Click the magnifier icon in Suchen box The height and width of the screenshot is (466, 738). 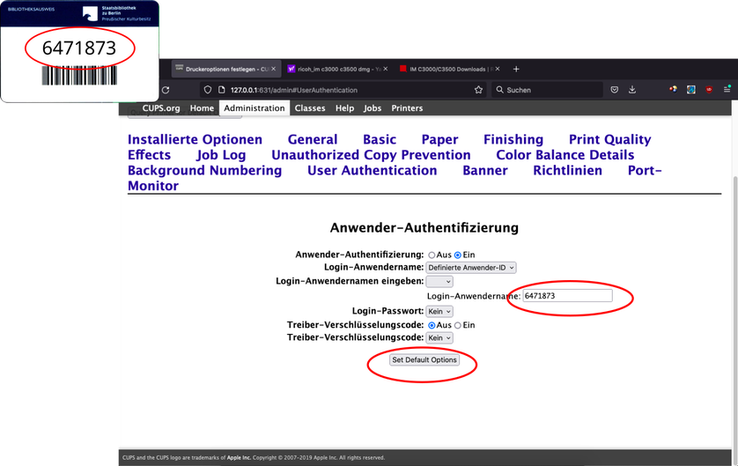point(500,90)
